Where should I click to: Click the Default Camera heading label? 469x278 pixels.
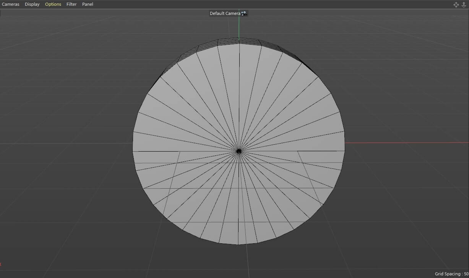click(225, 13)
